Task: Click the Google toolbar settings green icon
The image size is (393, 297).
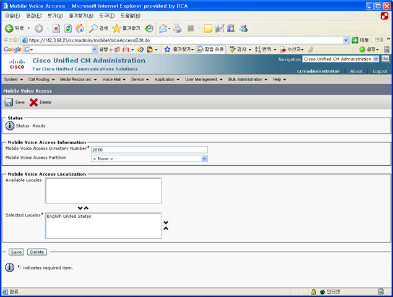Action: 362,49
